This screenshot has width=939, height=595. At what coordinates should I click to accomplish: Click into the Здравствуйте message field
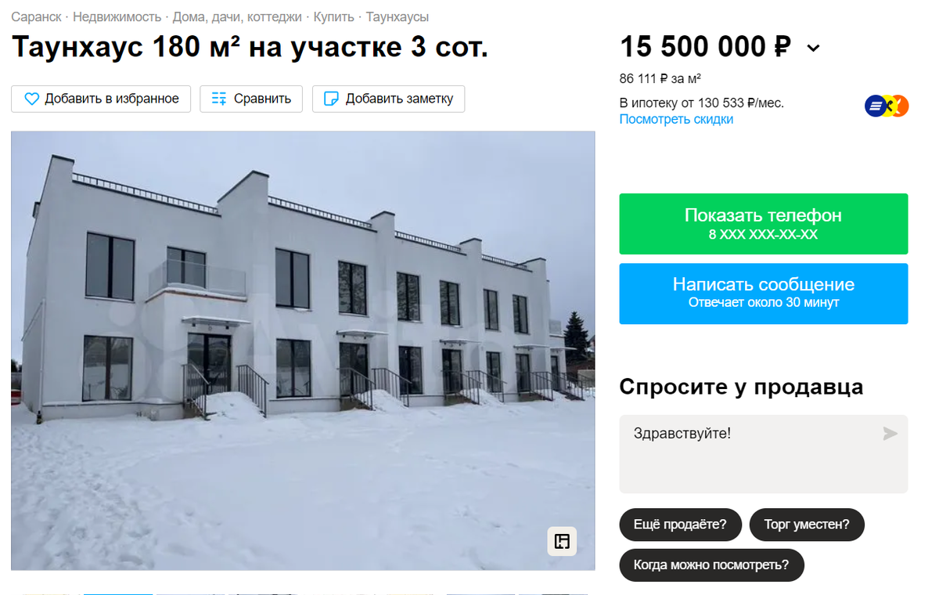(x=751, y=454)
